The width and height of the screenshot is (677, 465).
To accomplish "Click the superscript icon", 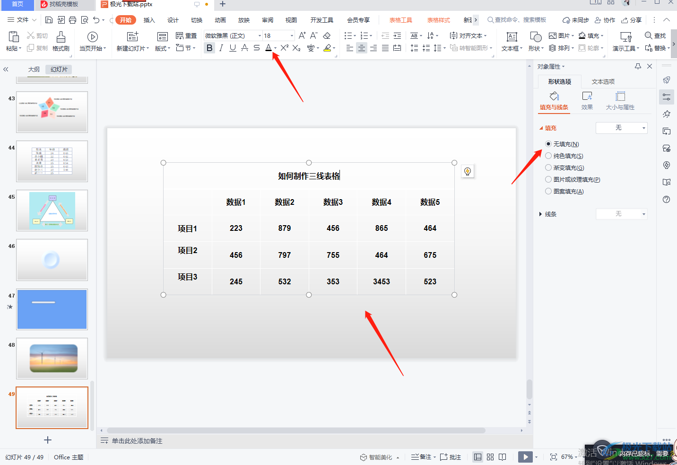I will coord(284,48).
